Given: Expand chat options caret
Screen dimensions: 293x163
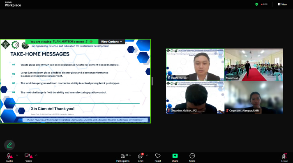Looking at the screenshot, I should [x=147, y=155].
